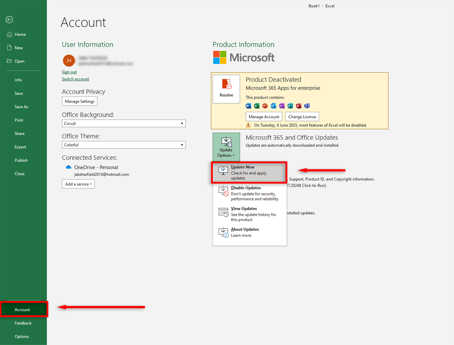Click the Home label in sidebar
The height and width of the screenshot is (345, 454).
pos(20,34)
